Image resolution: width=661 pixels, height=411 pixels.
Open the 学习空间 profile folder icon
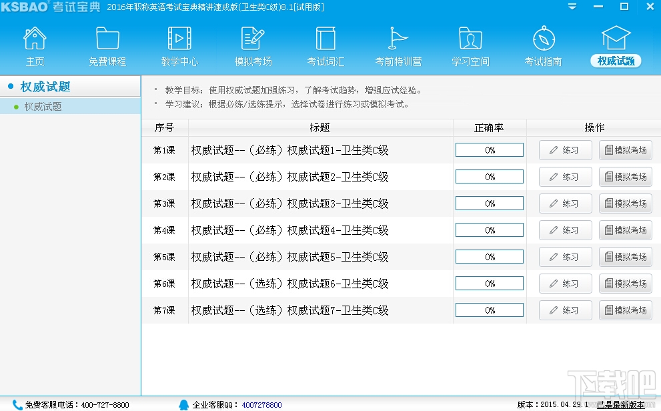470,38
